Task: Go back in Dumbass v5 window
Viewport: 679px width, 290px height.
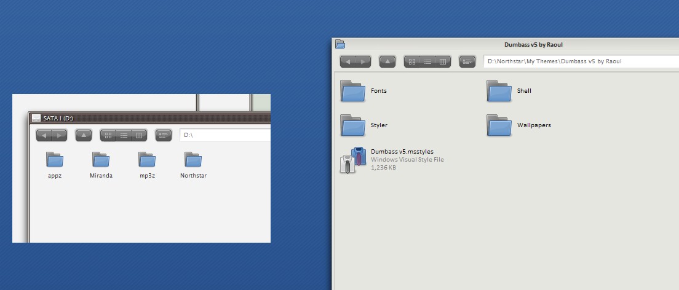Action: [x=347, y=61]
